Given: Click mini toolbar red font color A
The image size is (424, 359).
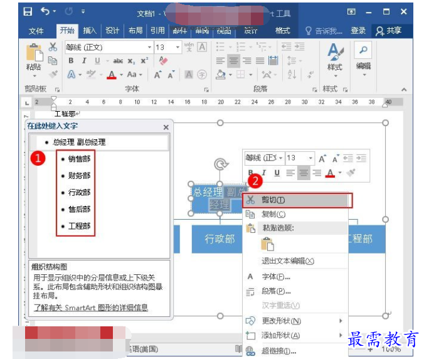Looking at the screenshot, I should click(330, 173).
